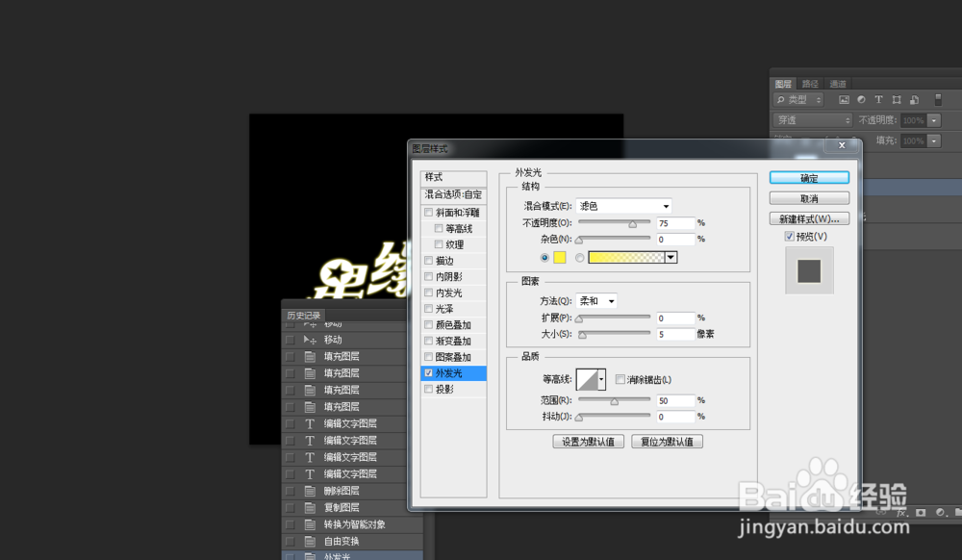Click the yellow glow color swatch
962x560 pixels.
click(x=559, y=257)
